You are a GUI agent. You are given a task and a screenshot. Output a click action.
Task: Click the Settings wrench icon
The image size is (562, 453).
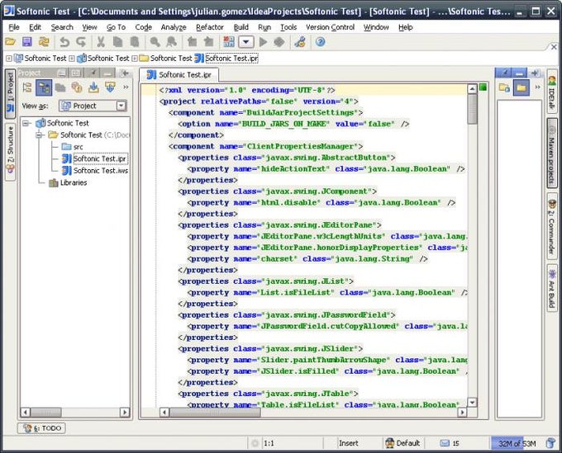click(x=300, y=42)
